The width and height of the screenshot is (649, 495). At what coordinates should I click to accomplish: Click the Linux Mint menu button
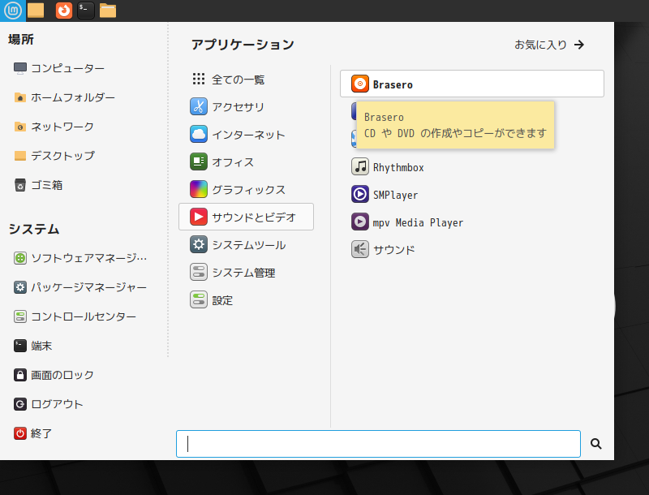point(13,11)
